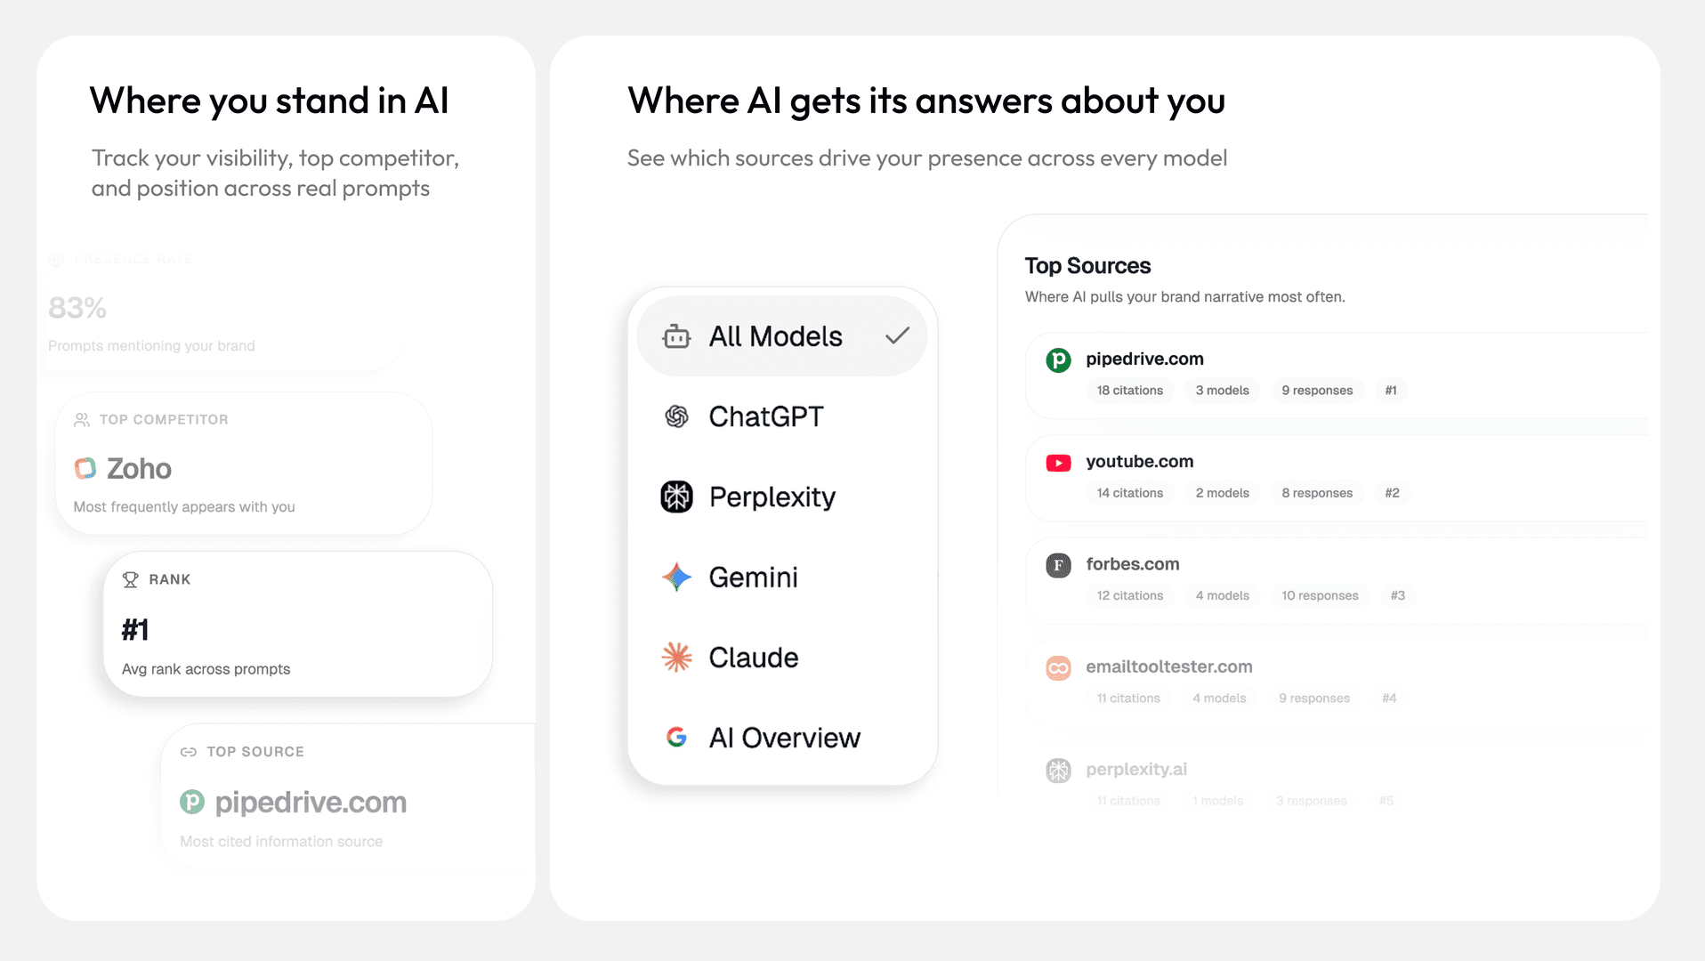Click the Forbes logo icon in Top Sources

click(1058, 565)
